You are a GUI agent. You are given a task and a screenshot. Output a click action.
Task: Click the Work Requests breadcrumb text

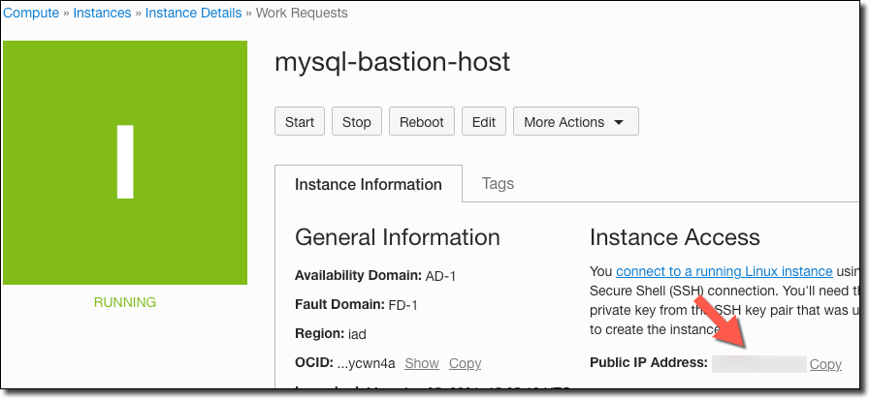(303, 14)
